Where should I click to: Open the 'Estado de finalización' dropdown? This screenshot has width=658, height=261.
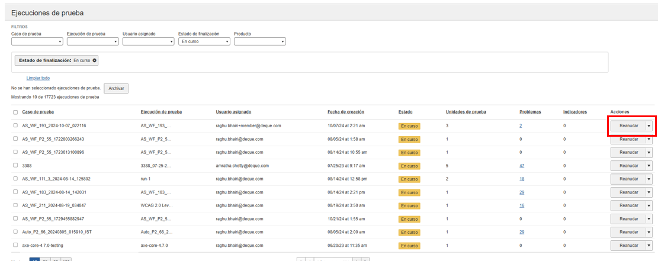click(204, 41)
